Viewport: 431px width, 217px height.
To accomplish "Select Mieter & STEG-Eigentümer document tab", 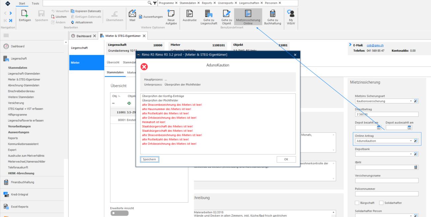I will tap(123, 36).
